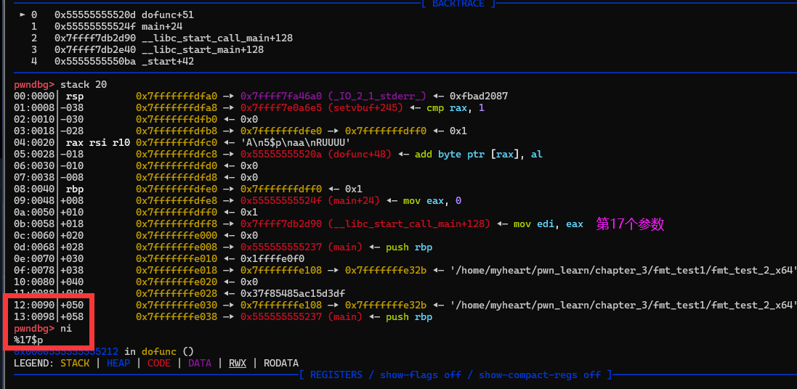Click the 'ni' command at the pwndbg prompt
The height and width of the screenshot is (389, 797).
tap(66, 328)
